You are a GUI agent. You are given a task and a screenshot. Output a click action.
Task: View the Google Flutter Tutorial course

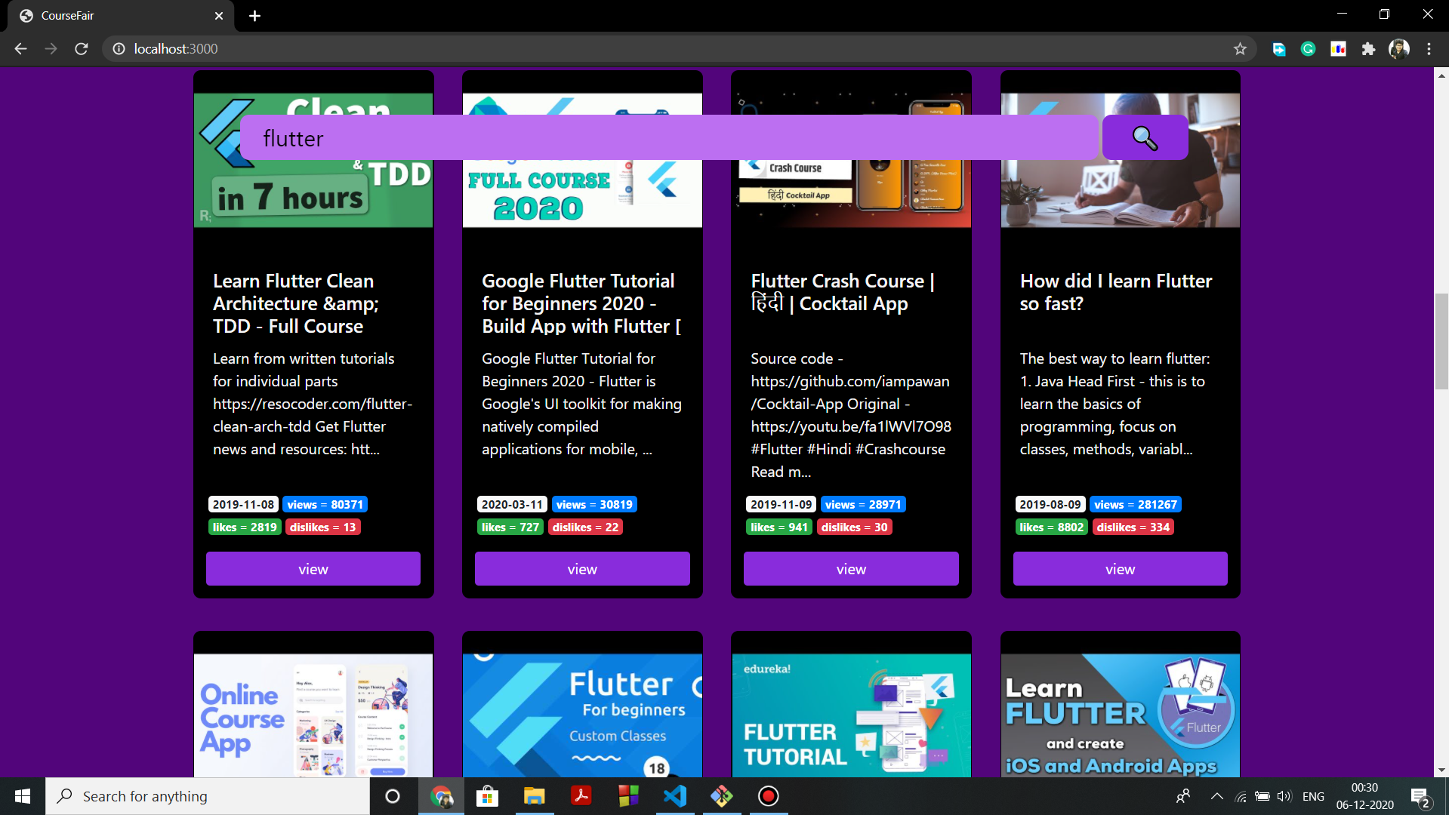coord(582,569)
